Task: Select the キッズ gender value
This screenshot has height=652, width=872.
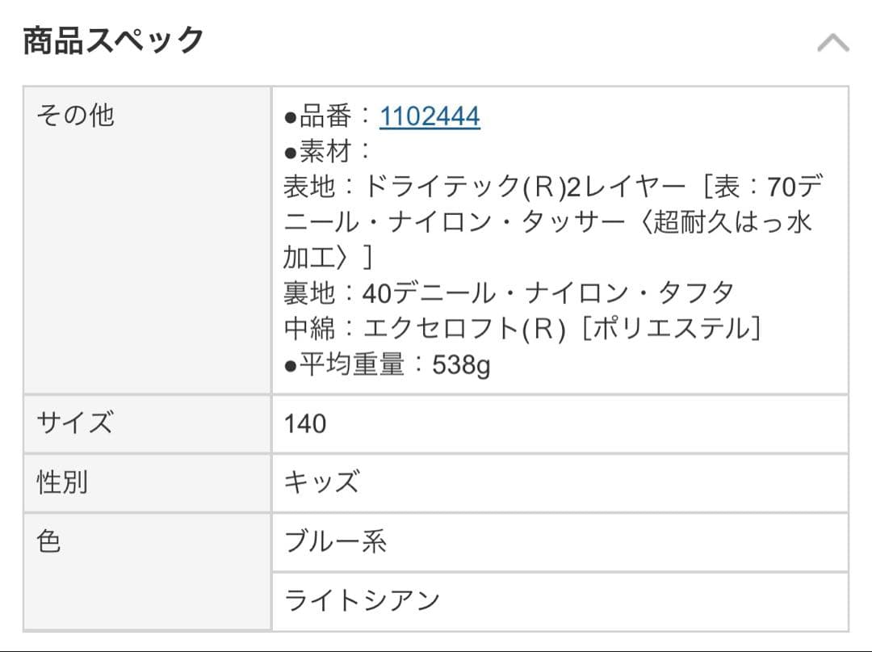Action: 321,482
